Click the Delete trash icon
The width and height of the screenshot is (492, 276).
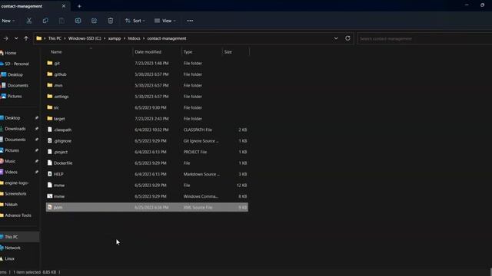pyautogui.click(x=111, y=21)
